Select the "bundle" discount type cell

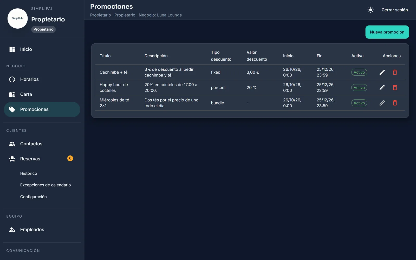point(217,103)
